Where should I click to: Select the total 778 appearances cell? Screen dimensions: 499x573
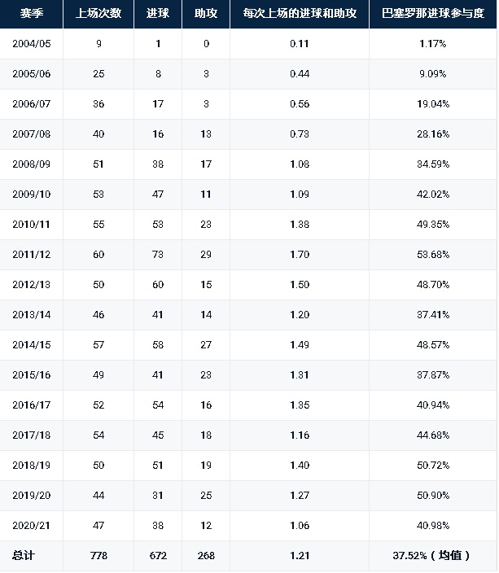(98, 556)
